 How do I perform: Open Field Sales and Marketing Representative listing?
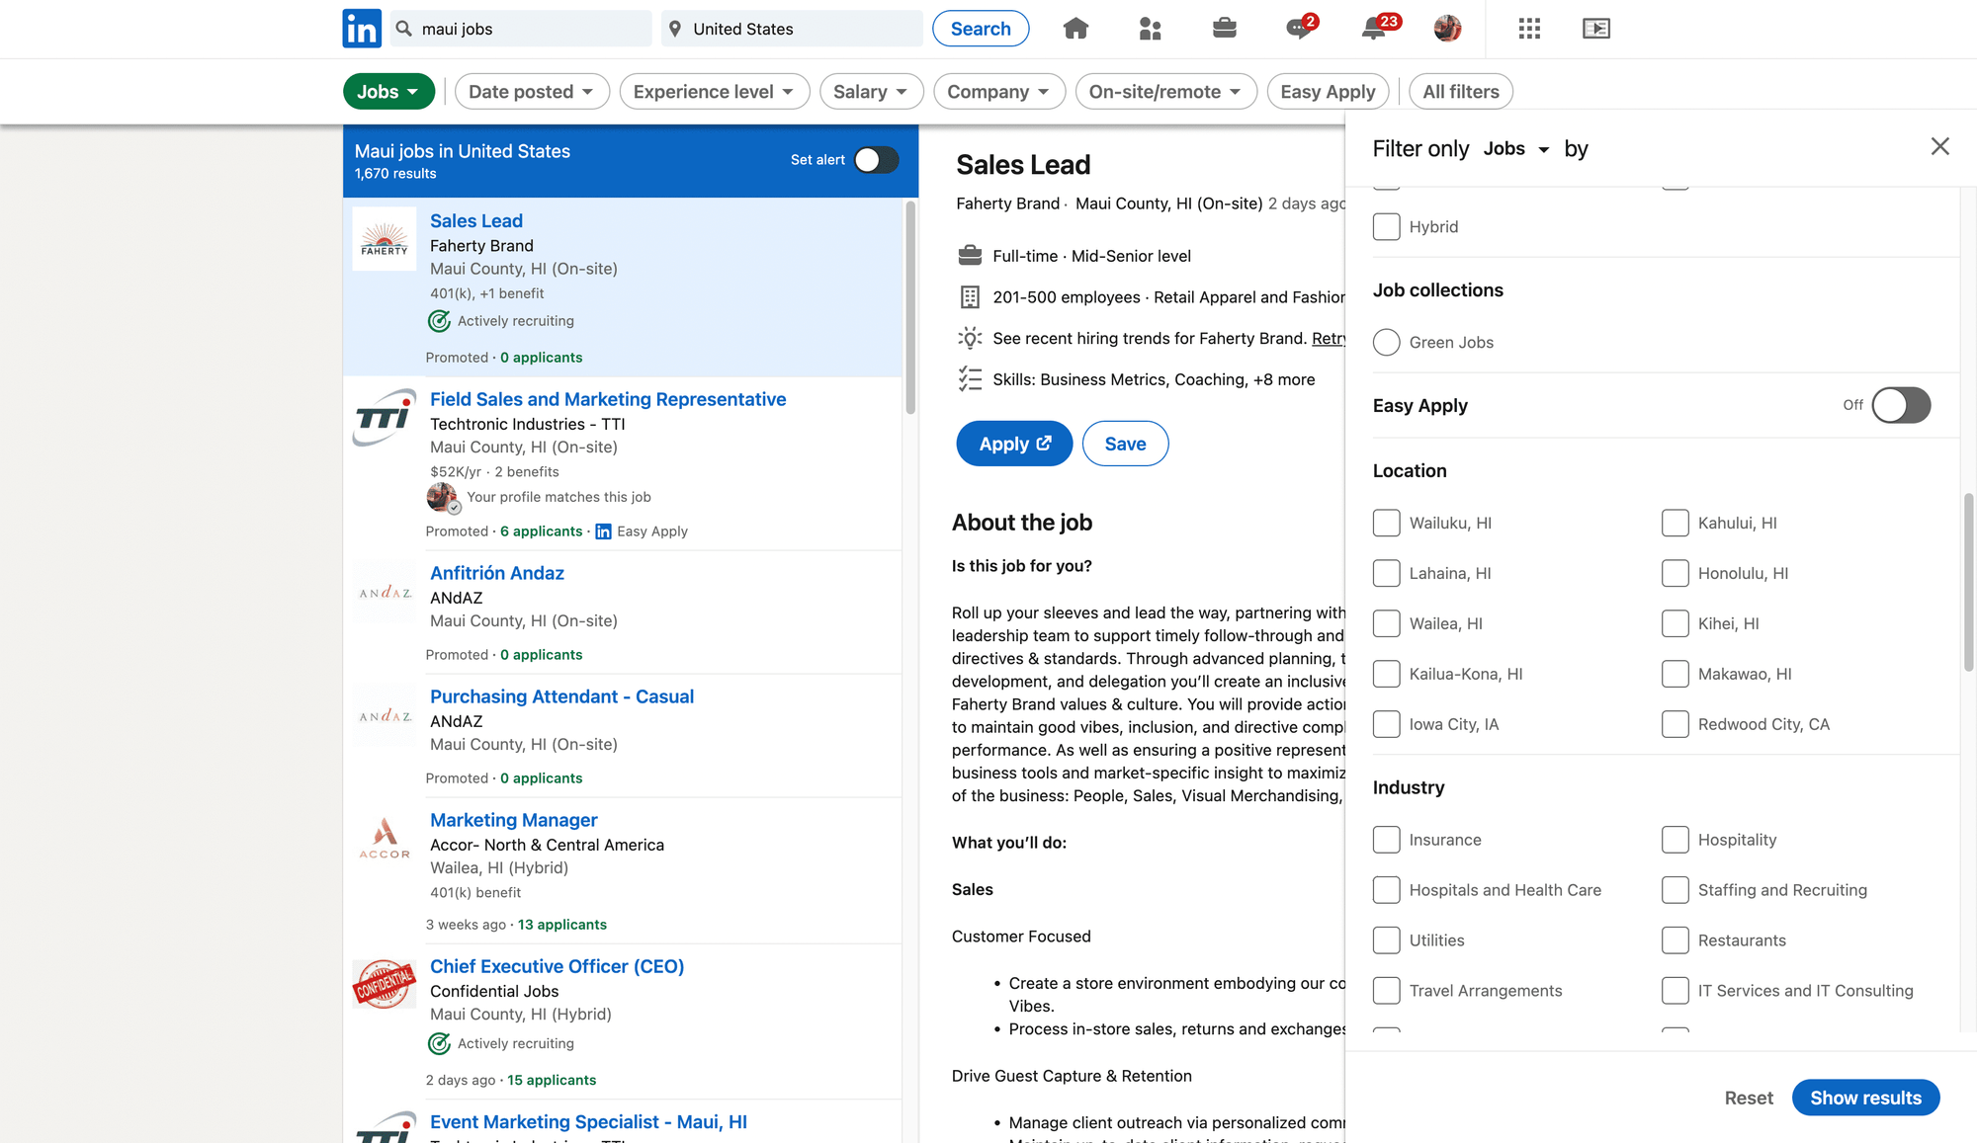click(607, 399)
